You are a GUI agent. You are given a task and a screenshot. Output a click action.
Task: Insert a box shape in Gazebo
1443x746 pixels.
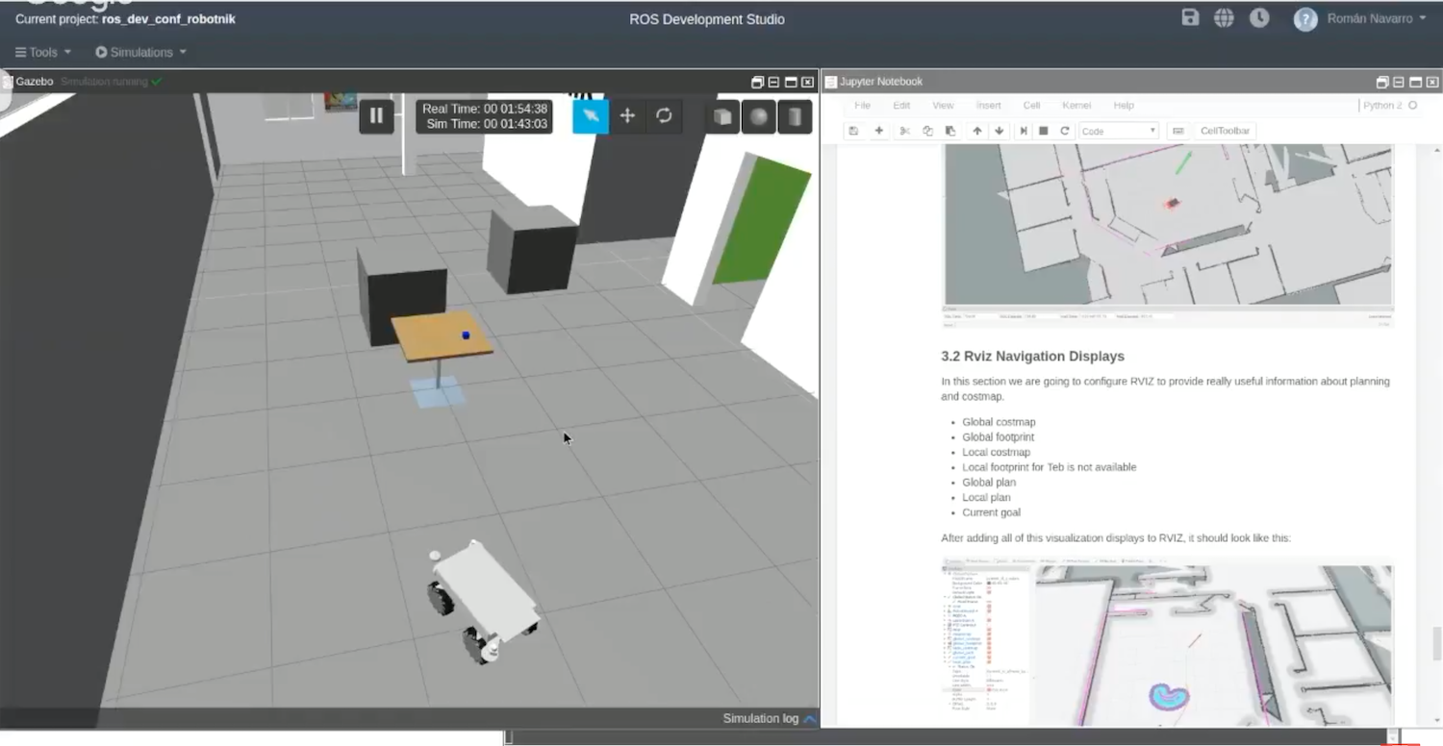point(722,117)
